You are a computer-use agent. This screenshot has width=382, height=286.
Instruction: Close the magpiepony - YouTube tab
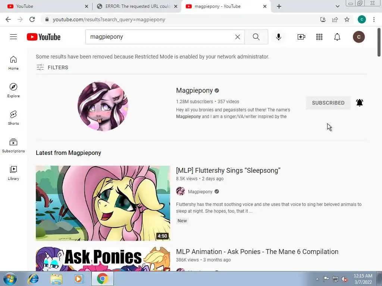265,6
